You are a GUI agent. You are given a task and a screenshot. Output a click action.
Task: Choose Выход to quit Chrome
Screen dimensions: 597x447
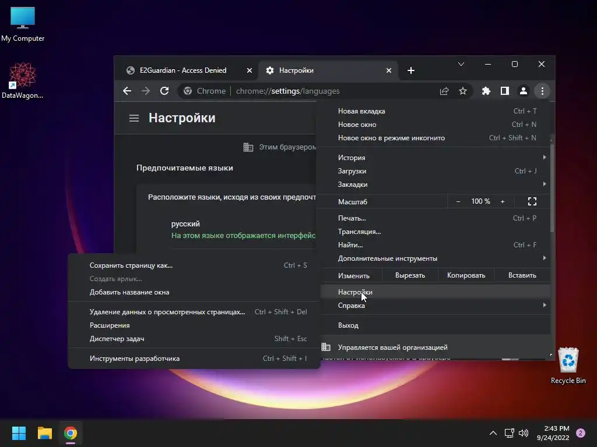(x=435, y=325)
